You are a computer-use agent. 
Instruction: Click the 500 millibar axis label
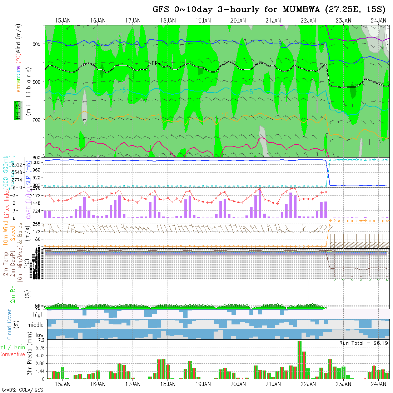coord(38,44)
